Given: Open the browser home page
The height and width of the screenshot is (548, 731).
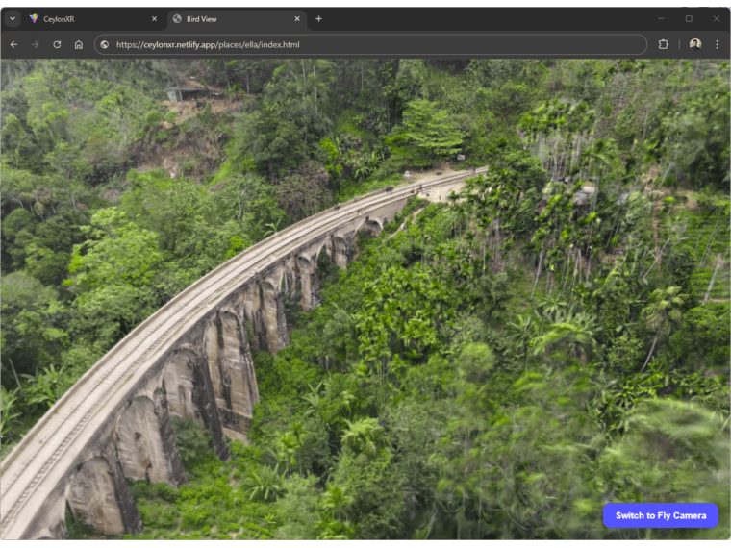Looking at the screenshot, I should 79,44.
